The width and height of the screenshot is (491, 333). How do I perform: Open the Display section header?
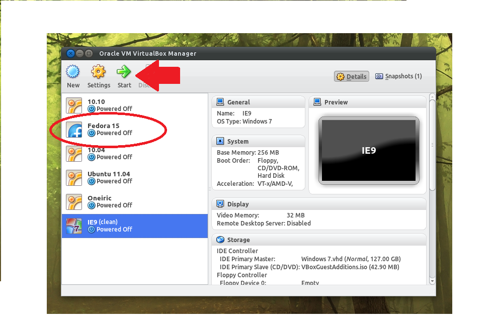coord(319,204)
